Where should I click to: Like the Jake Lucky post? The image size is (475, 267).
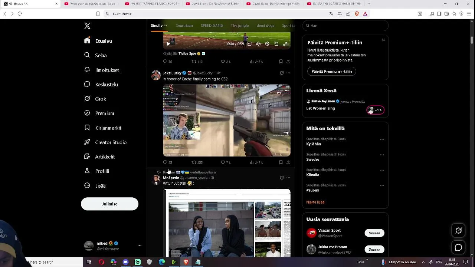click(226, 162)
